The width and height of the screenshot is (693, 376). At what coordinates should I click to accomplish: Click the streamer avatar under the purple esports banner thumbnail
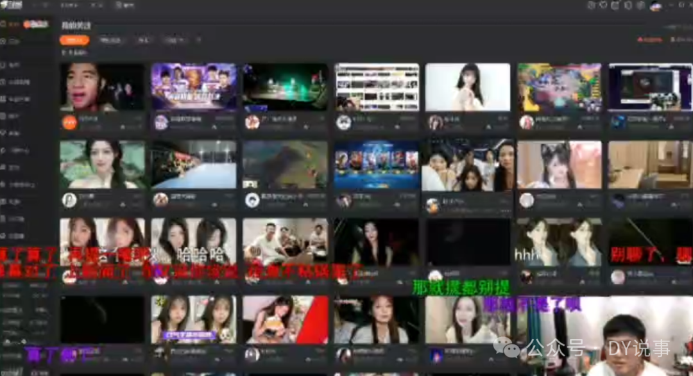(x=161, y=122)
